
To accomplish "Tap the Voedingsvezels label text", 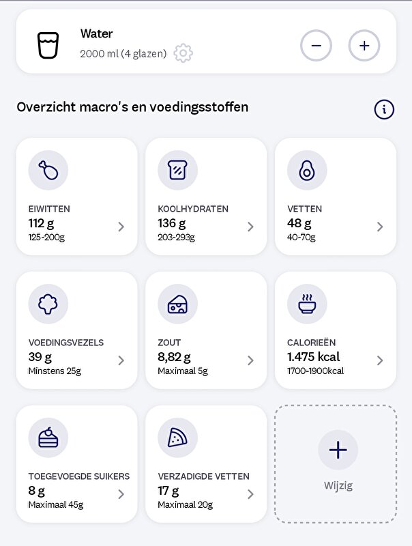I will (66, 343).
